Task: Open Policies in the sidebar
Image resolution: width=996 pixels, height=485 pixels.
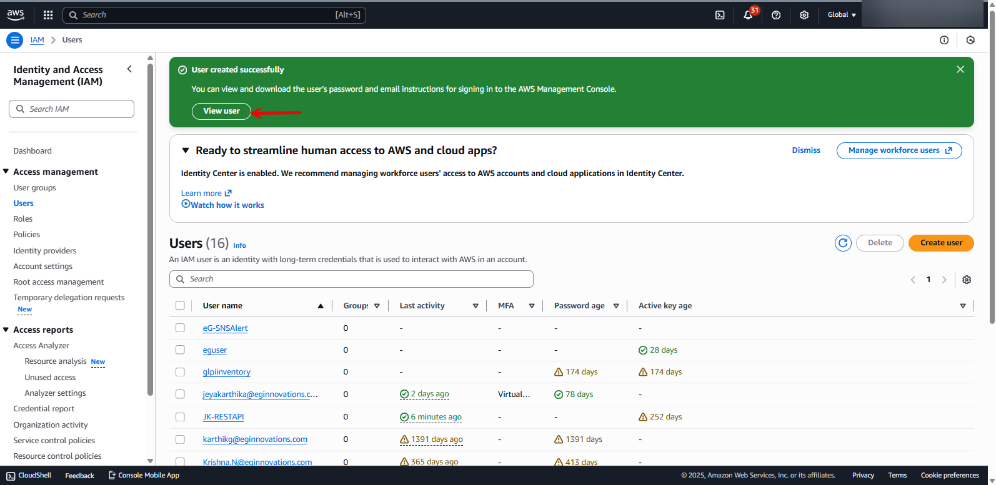Action: [x=27, y=235]
